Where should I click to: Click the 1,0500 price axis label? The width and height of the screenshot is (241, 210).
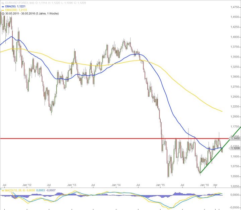click(235, 176)
